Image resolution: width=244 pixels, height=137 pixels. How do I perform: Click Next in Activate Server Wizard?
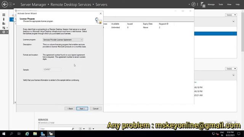click(x=82, y=108)
